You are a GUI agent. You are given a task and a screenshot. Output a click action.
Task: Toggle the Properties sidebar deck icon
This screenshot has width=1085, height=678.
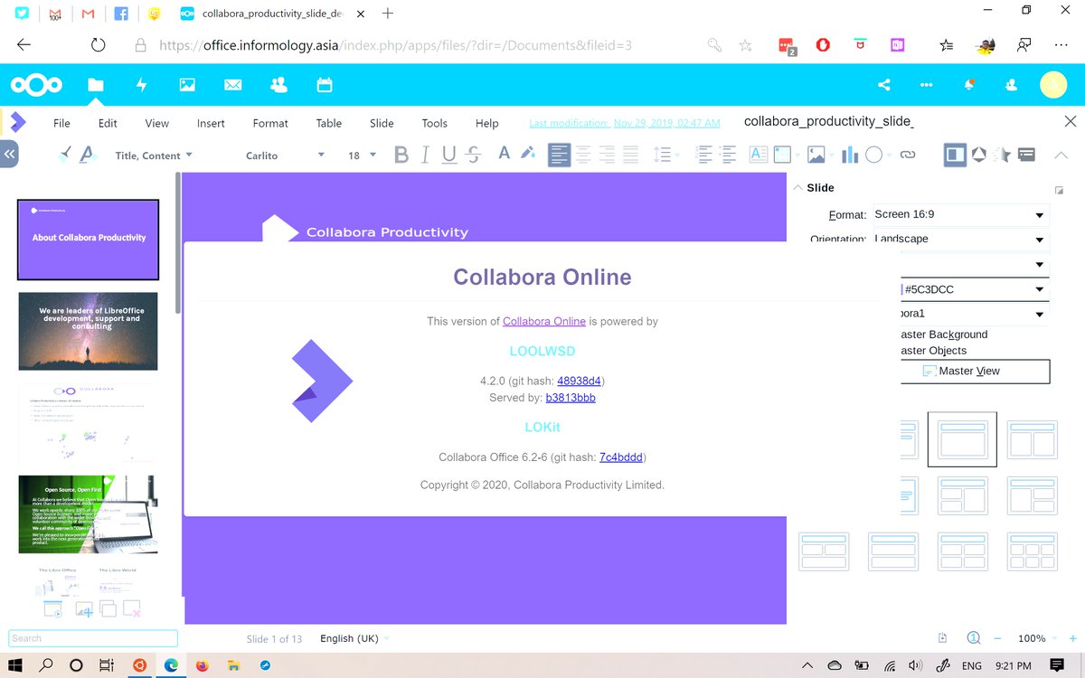coord(955,155)
